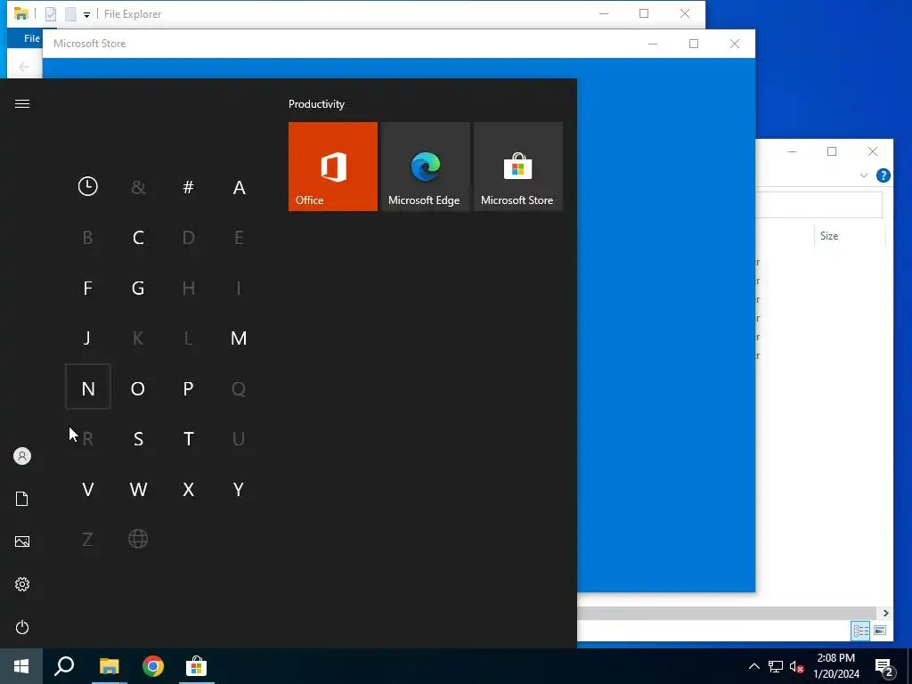Open File Explorer from taskbar
Viewport: 912px width, 684px height.
109,666
